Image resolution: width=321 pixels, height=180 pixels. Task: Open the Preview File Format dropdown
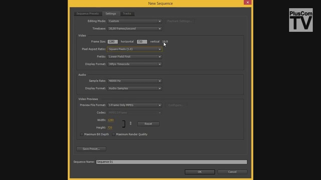(x=134, y=105)
